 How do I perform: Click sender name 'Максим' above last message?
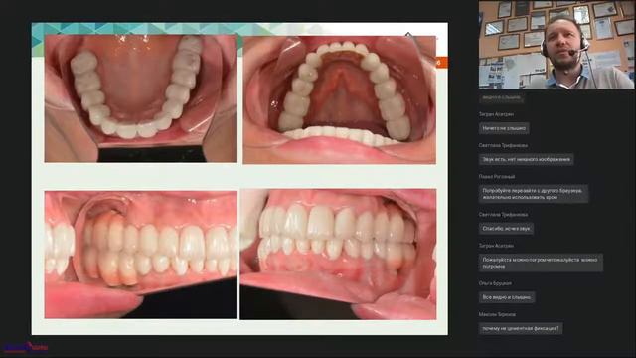497,314
